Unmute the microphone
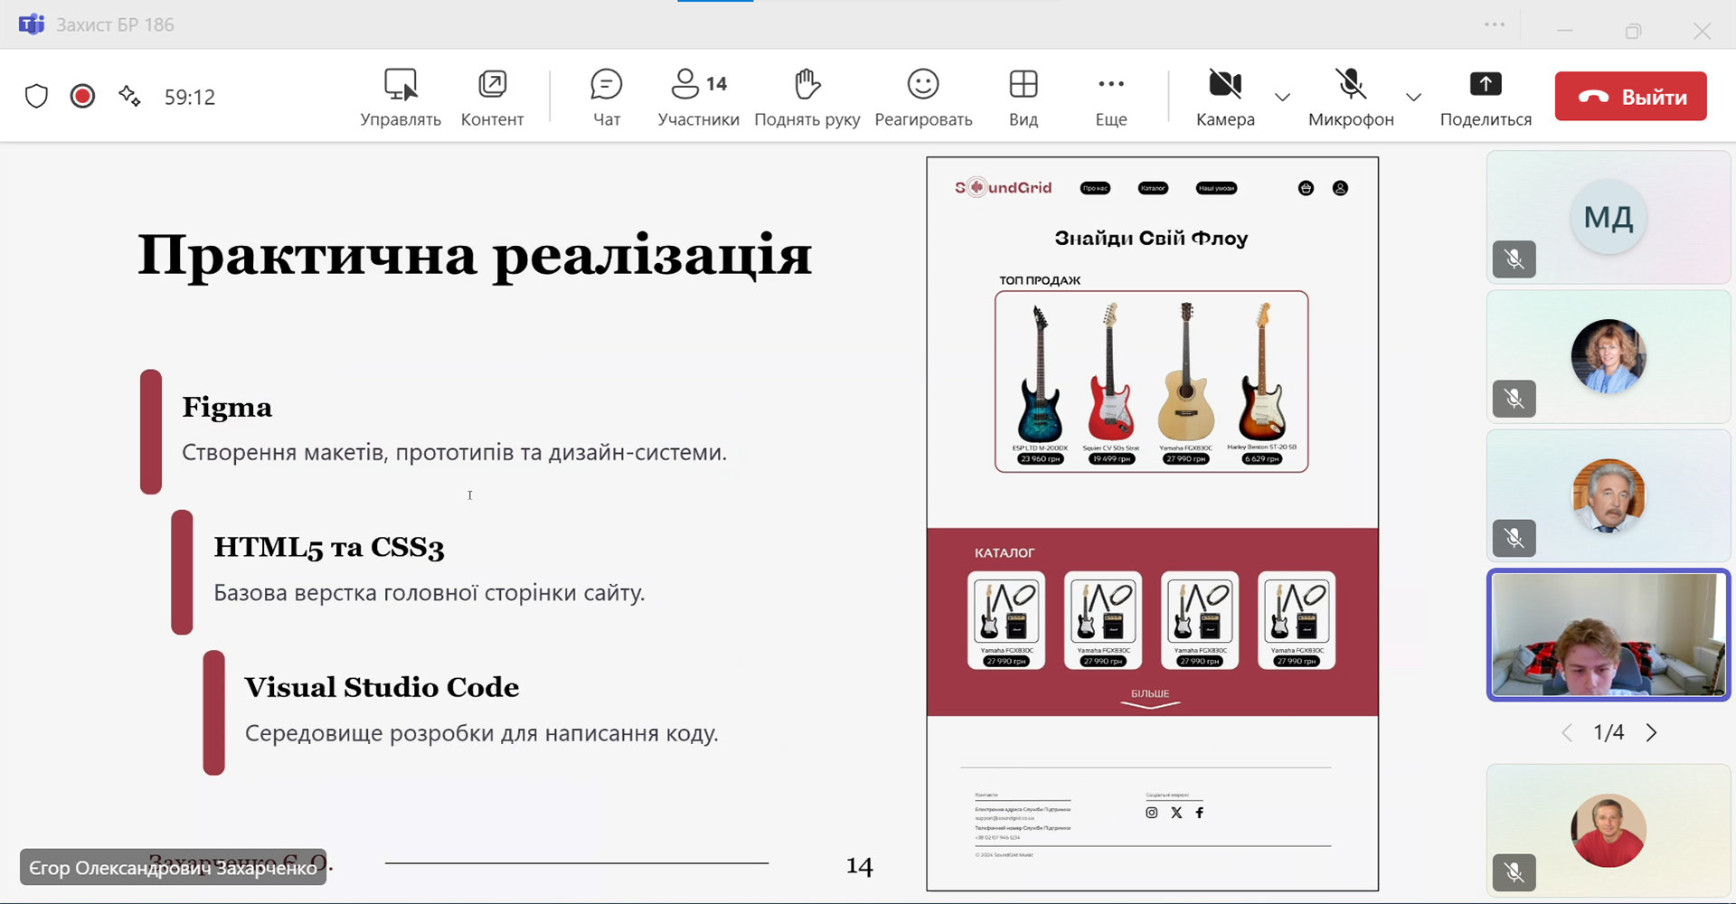 tap(1350, 97)
